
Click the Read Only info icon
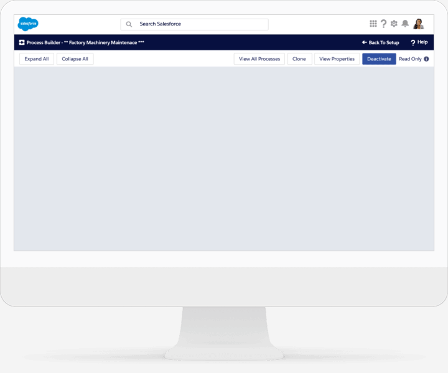point(426,59)
